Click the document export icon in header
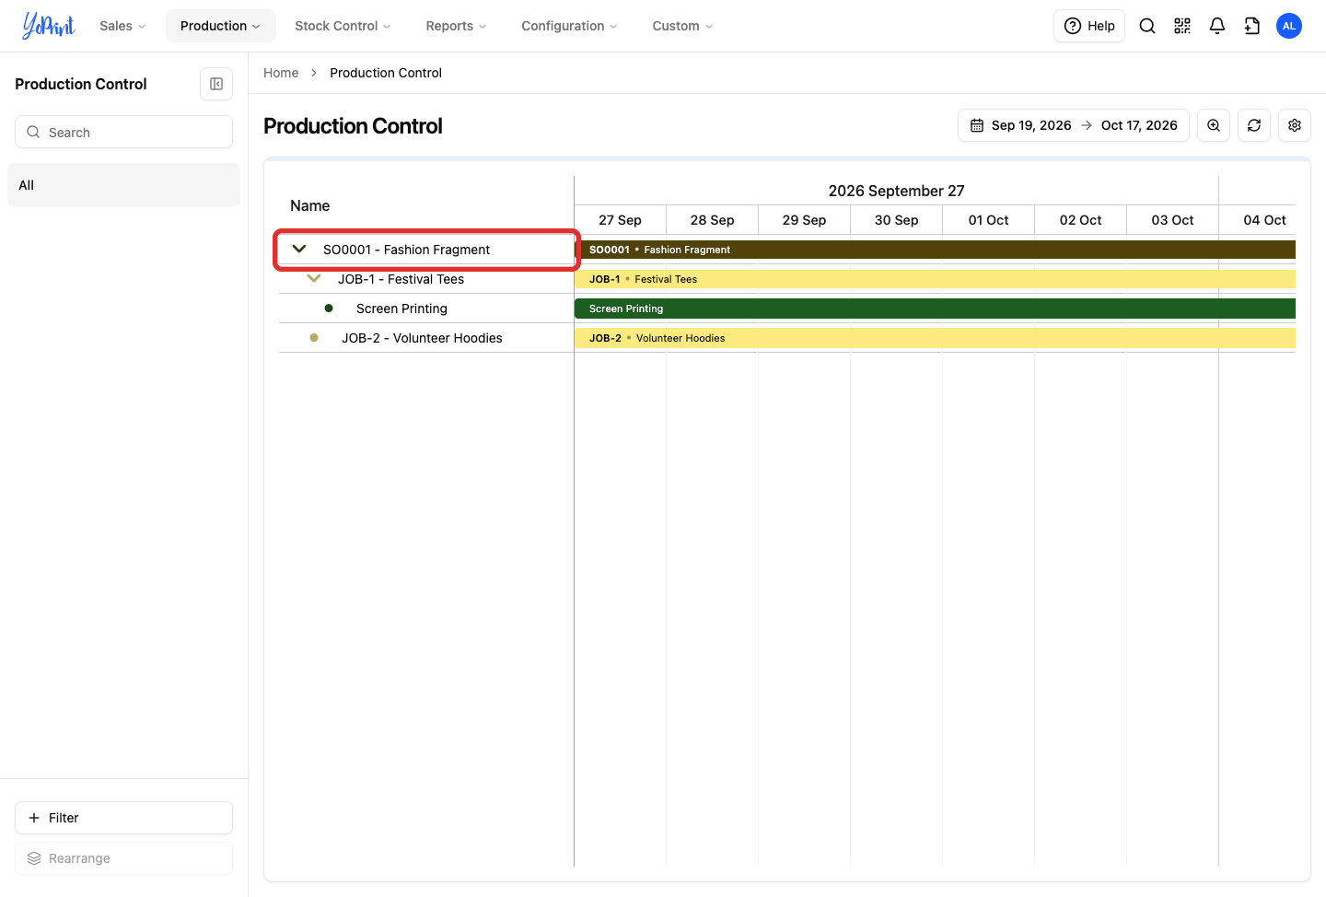The image size is (1326, 897). click(1252, 26)
